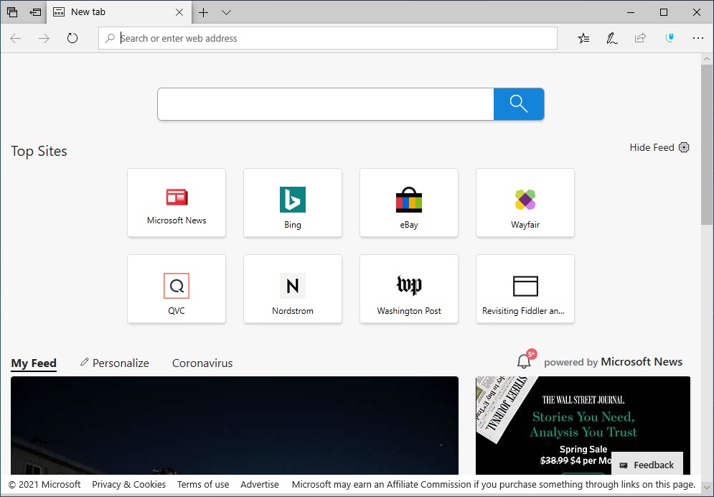This screenshot has height=497, width=714.
Task: Click the affiliate commission notice text
Action: [494, 484]
